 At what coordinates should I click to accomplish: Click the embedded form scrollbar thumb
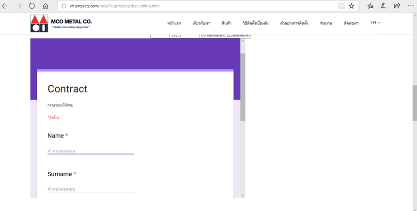coord(243,87)
